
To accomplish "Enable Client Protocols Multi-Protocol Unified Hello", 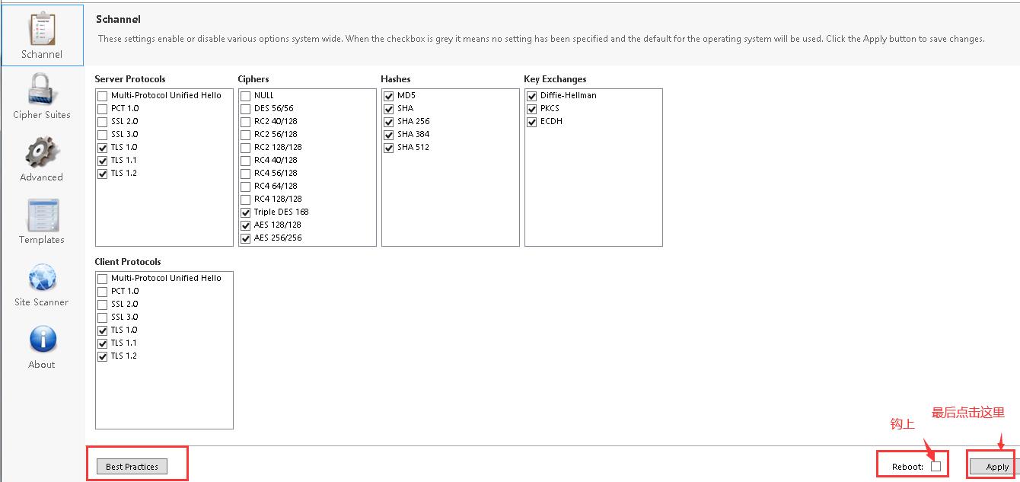I will pos(102,279).
